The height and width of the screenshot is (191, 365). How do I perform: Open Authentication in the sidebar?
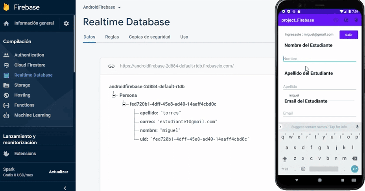pyautogui.click(x=29, y=55)
